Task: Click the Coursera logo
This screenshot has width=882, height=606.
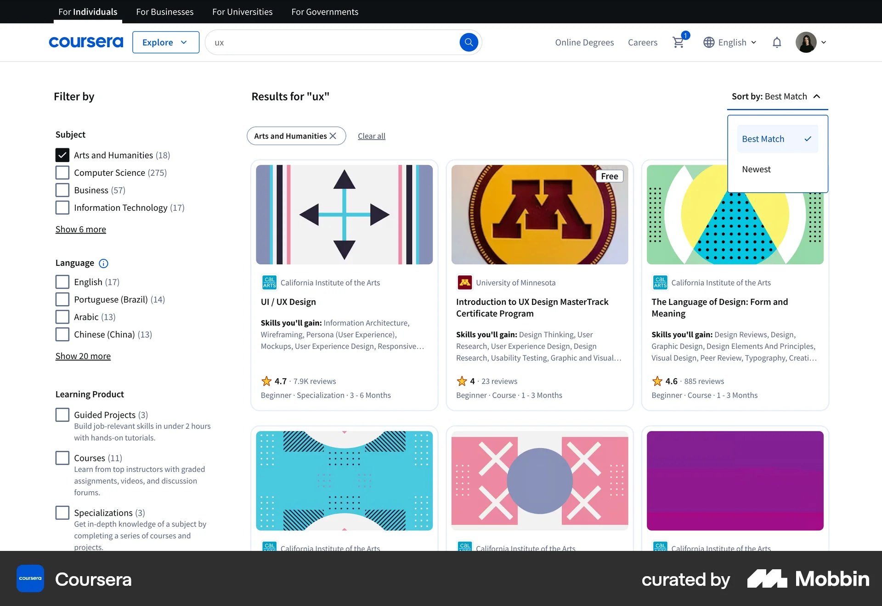Action: (x=86, y=42)
